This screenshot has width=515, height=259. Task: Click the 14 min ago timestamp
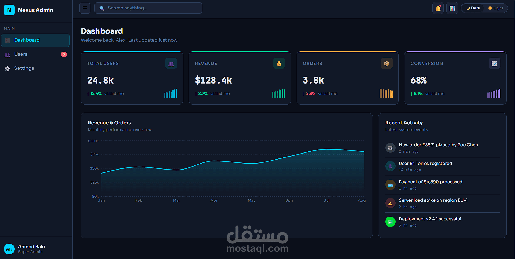pyautogui.click(x=410, y=170)
